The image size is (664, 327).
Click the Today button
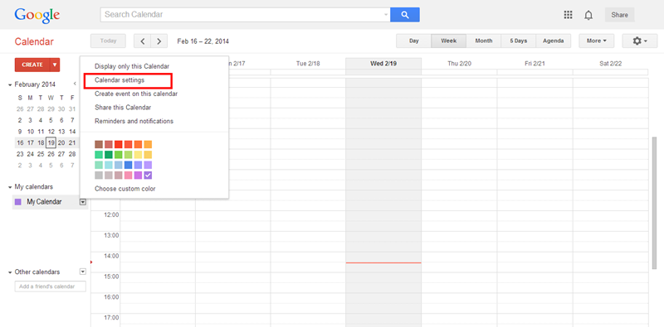click(x=108, y=41)
